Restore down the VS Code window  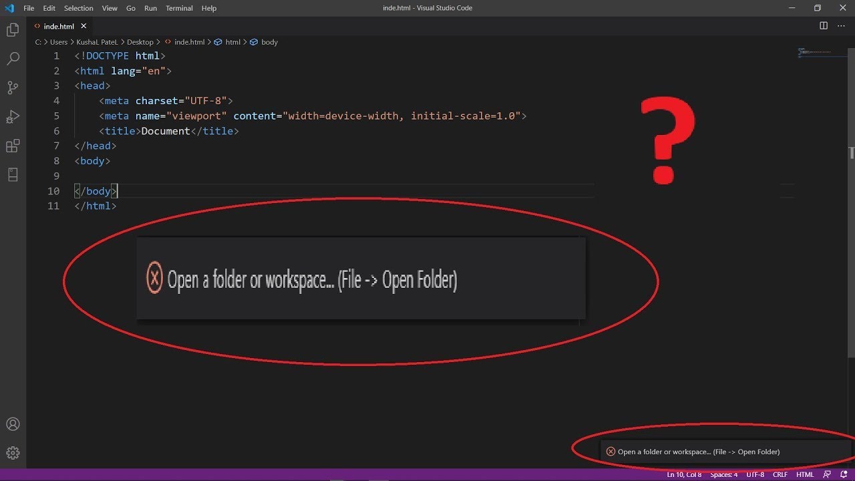pyautogui.click(x=818, y=8)
